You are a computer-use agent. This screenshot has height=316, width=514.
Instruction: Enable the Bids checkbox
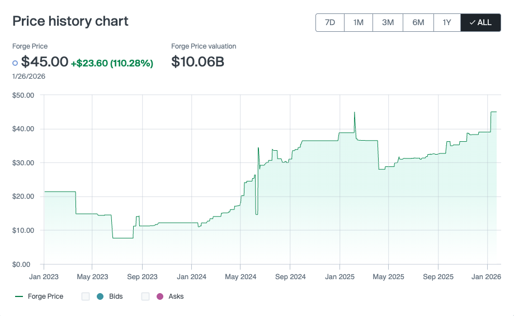point(86,296)
